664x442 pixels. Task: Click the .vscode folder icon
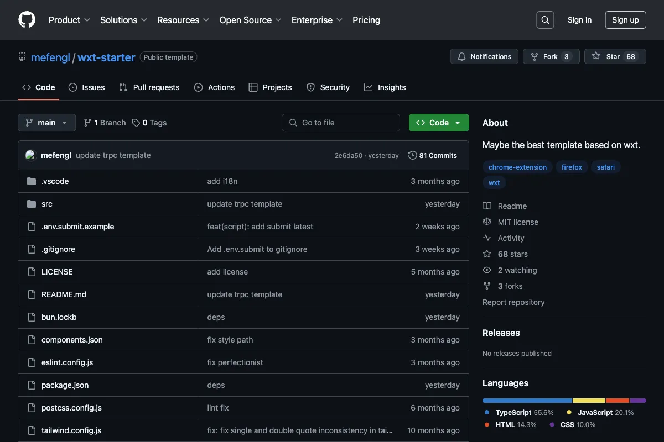coord(32,181)
